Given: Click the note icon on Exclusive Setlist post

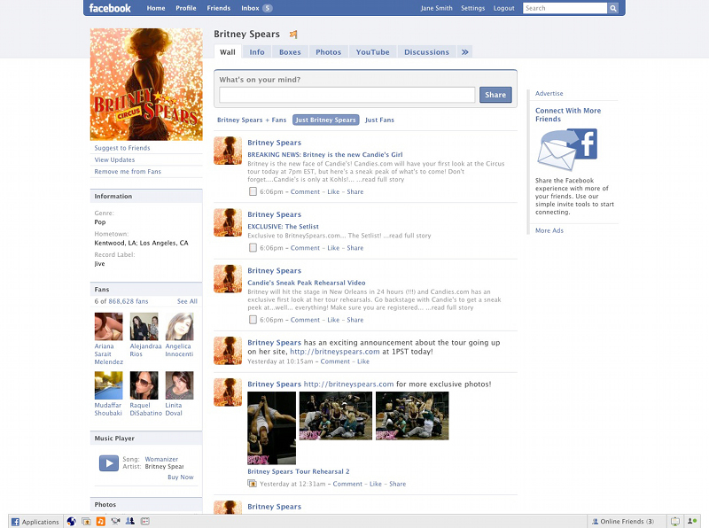Looking at the screenshot, I should tap(253, 248).
